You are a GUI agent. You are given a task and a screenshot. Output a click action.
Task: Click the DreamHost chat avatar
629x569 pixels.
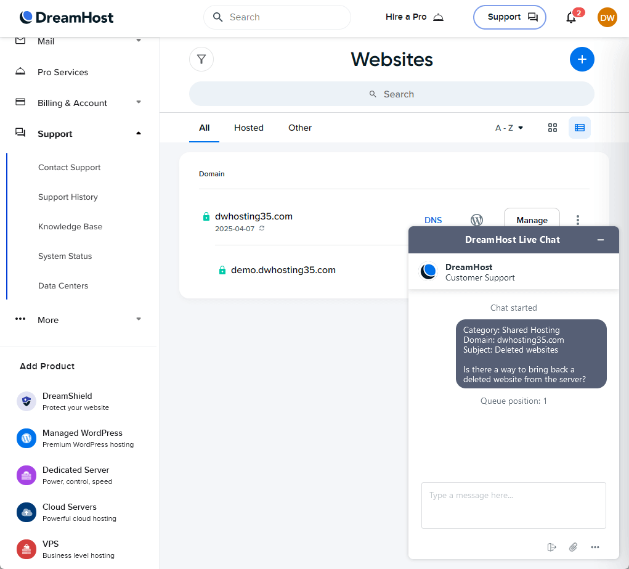(x=428, y=271)
